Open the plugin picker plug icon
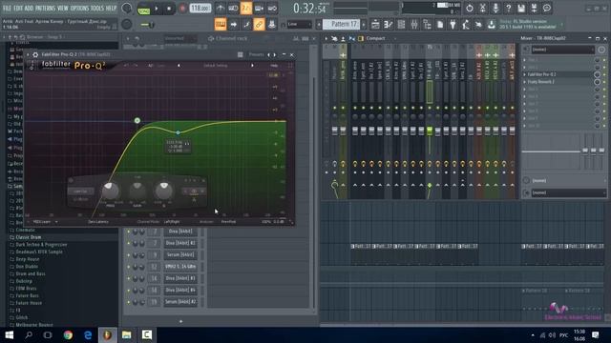 tap(453, 25)
